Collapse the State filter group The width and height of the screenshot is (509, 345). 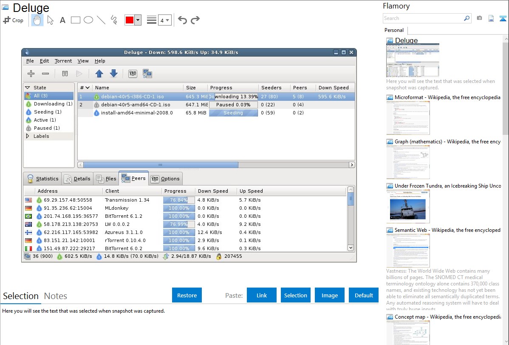[x=28, y=88]
